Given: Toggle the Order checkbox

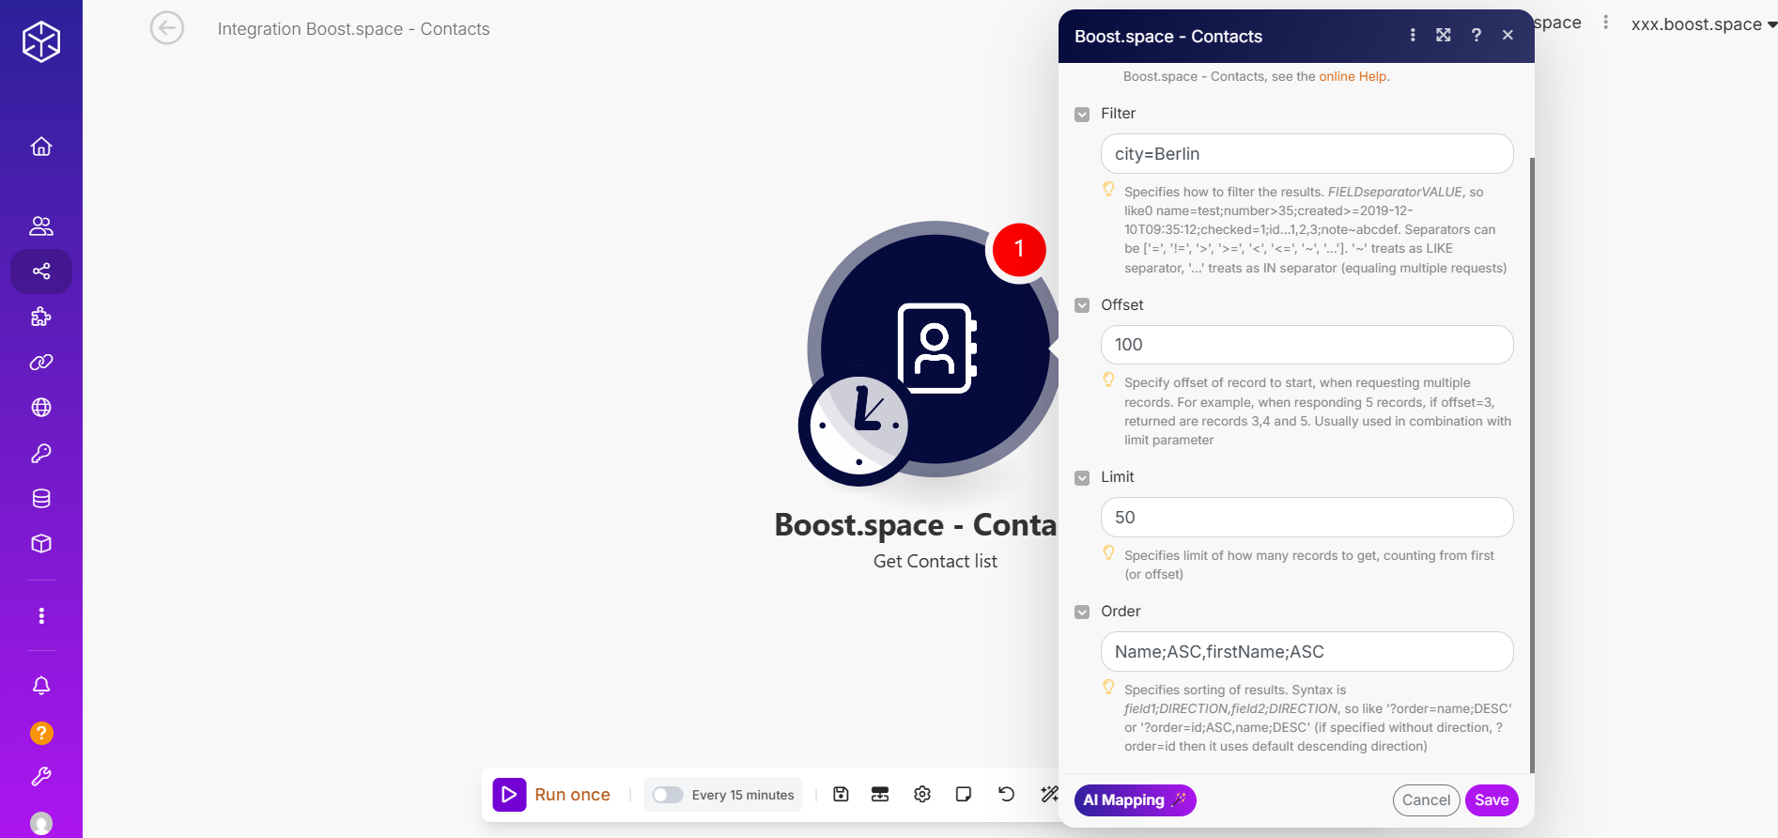Looking at the screenshot, I should pyautogui.click(x=1082, y=612).
